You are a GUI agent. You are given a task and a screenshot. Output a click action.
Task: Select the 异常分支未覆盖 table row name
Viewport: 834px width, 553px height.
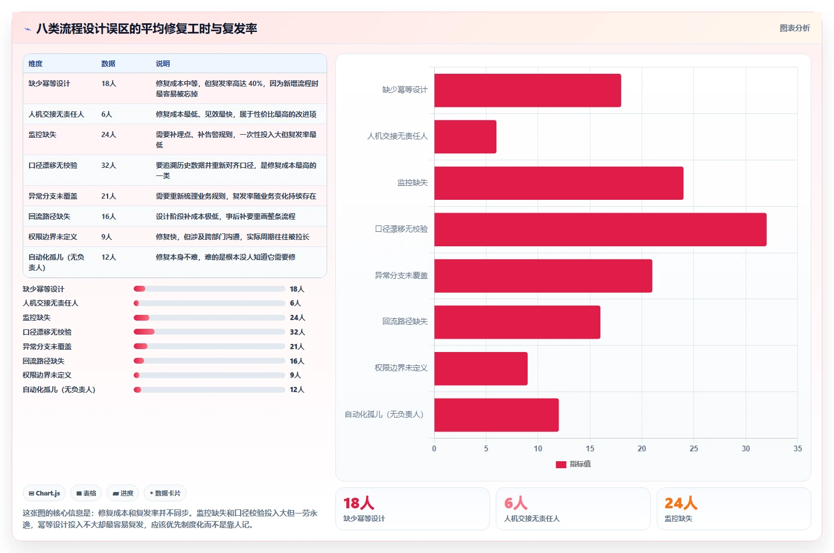[53, 196]
